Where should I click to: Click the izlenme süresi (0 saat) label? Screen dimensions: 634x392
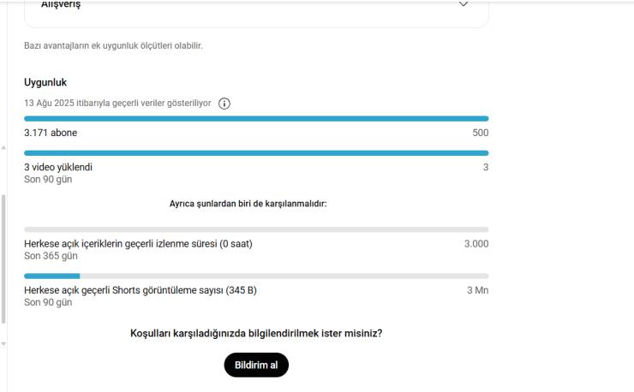[x=138, y=244]
